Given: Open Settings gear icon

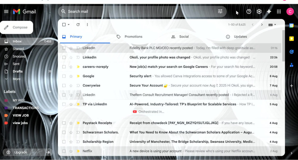Looking at the screenshot, I should (x=259, y=12).
